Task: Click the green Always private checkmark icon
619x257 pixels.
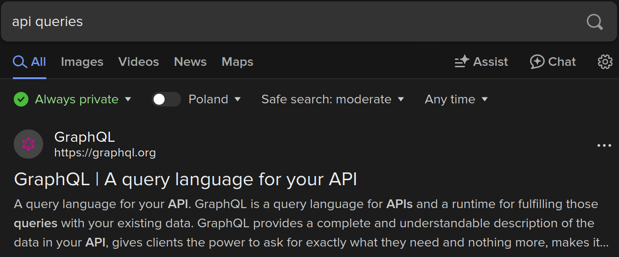Action: [21, 99]
